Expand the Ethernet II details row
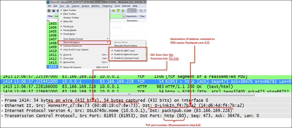 click(x=2, y=106)
